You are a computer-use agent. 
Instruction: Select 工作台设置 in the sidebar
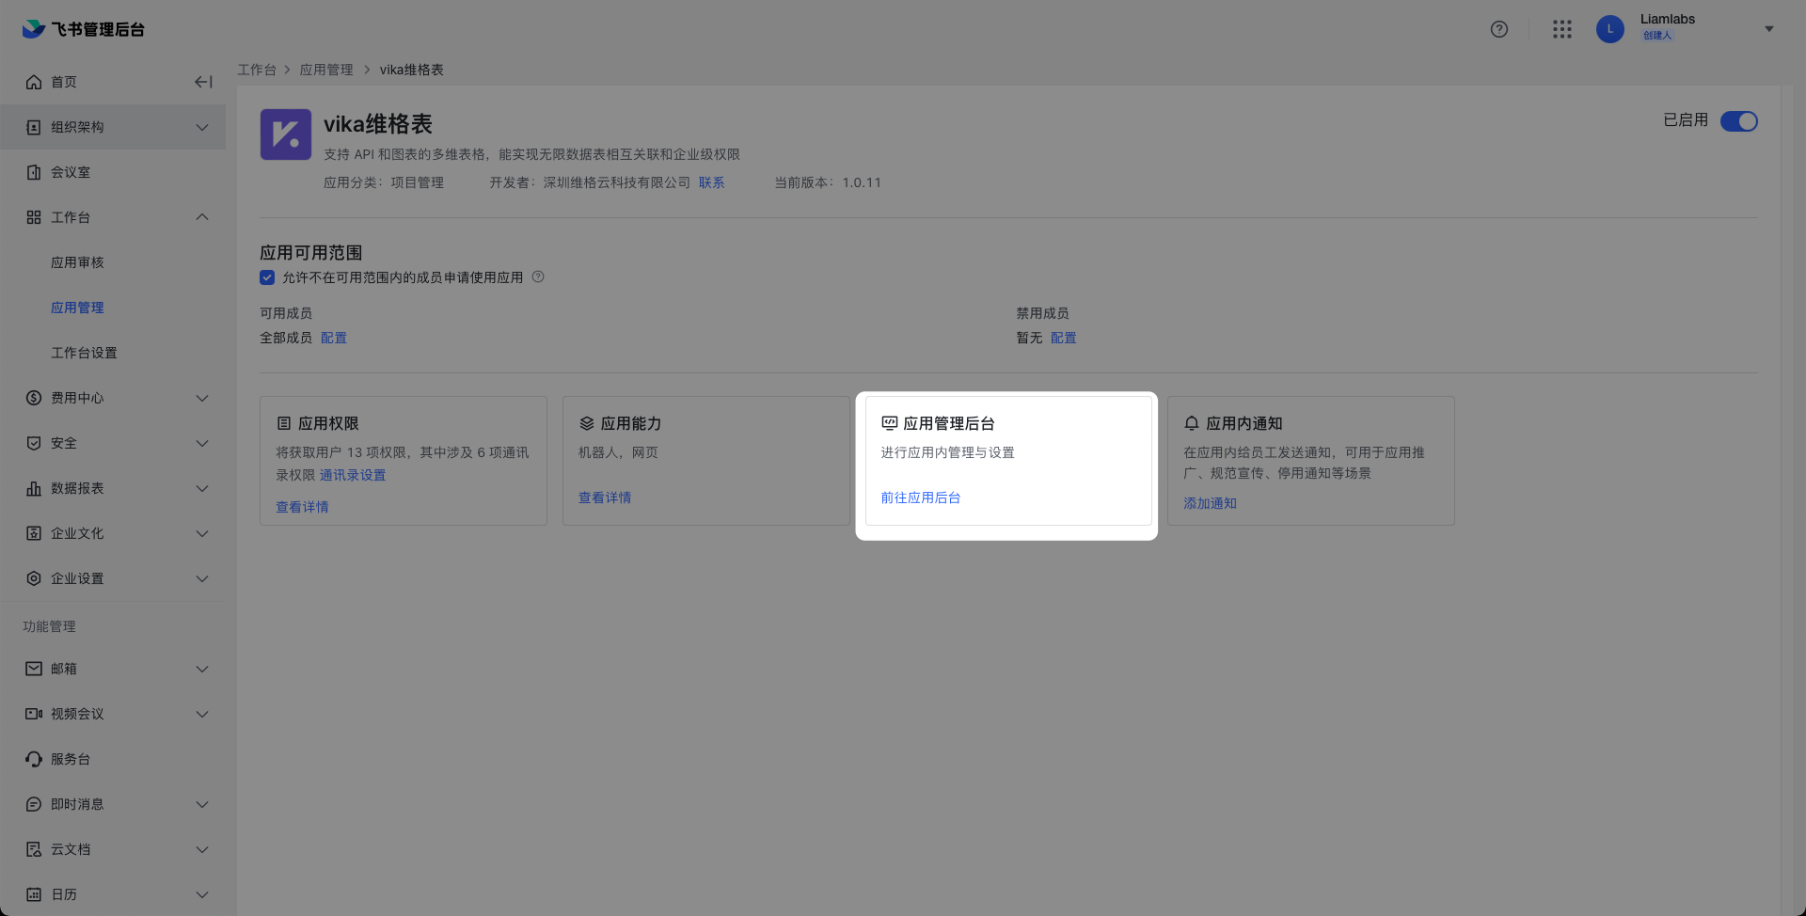[84, 353]
